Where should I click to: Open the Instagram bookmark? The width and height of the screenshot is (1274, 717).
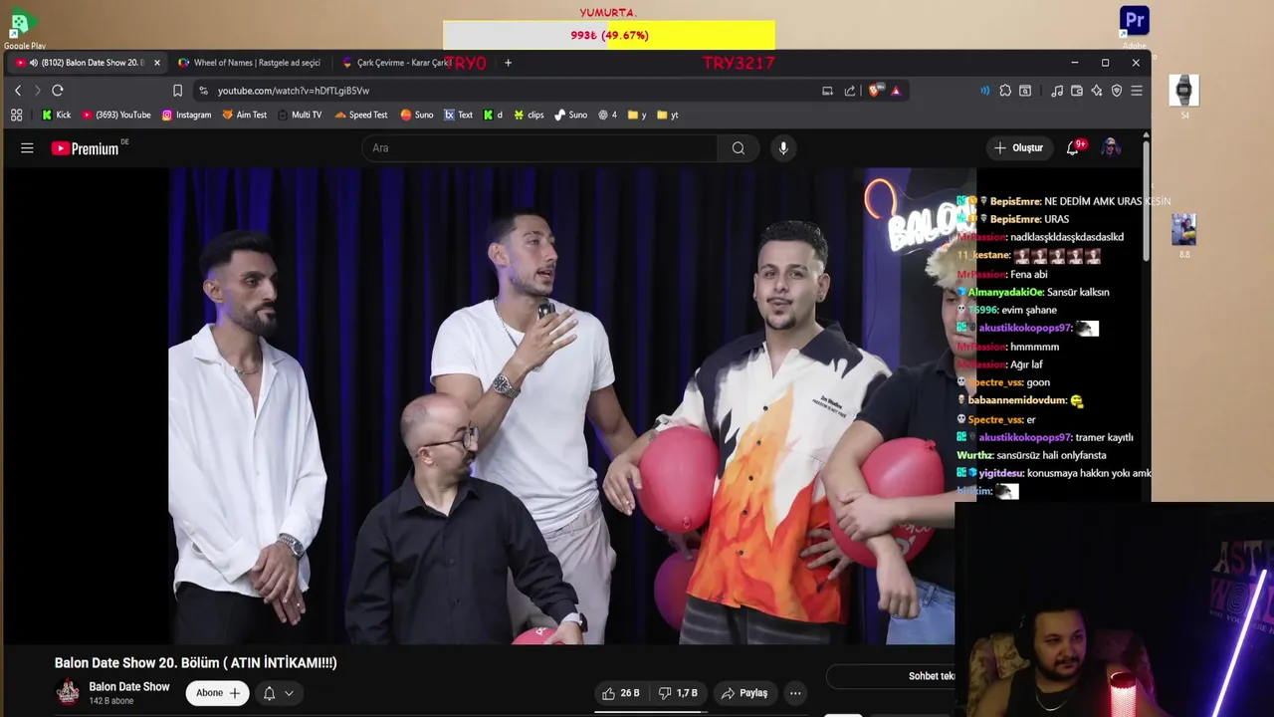coord(186,115)
